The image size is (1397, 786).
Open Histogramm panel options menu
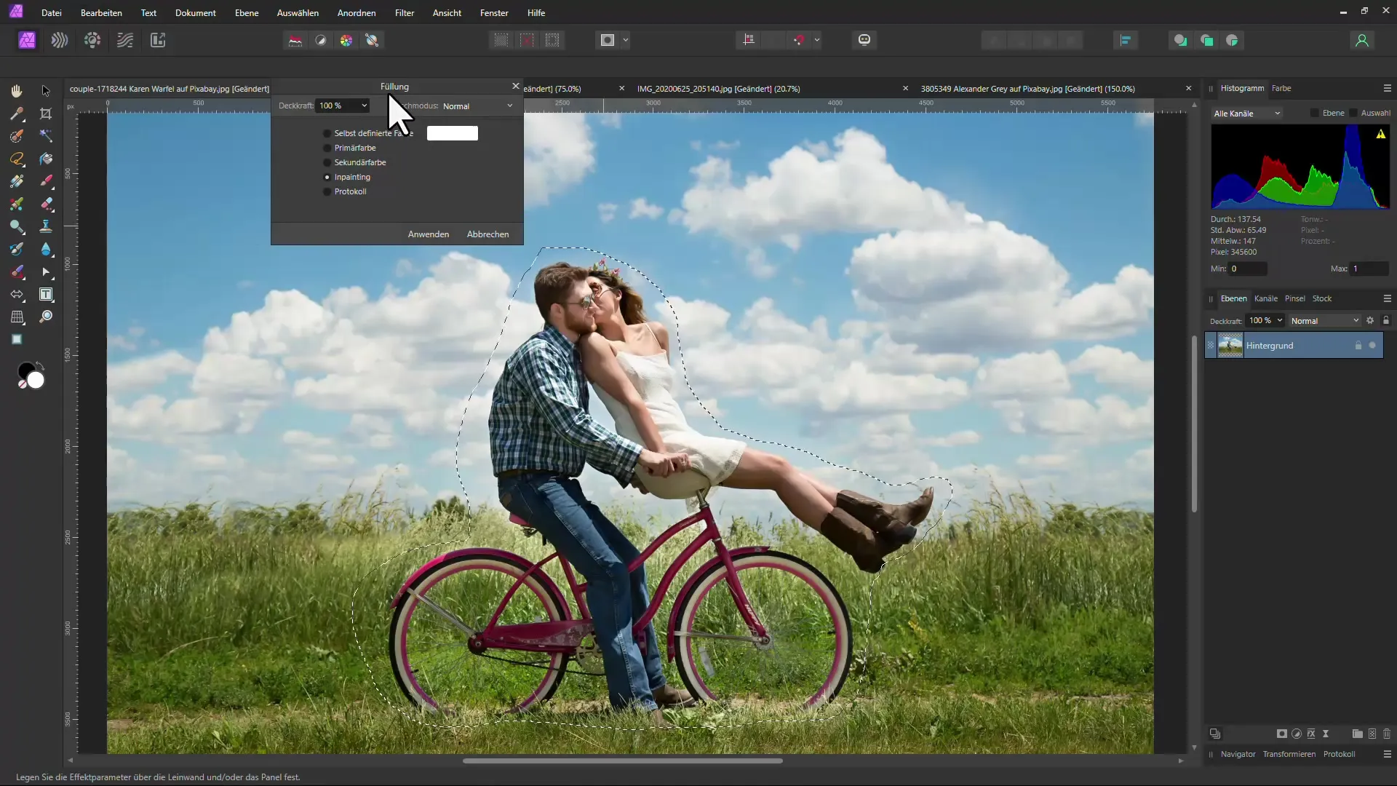[1387, 88]
